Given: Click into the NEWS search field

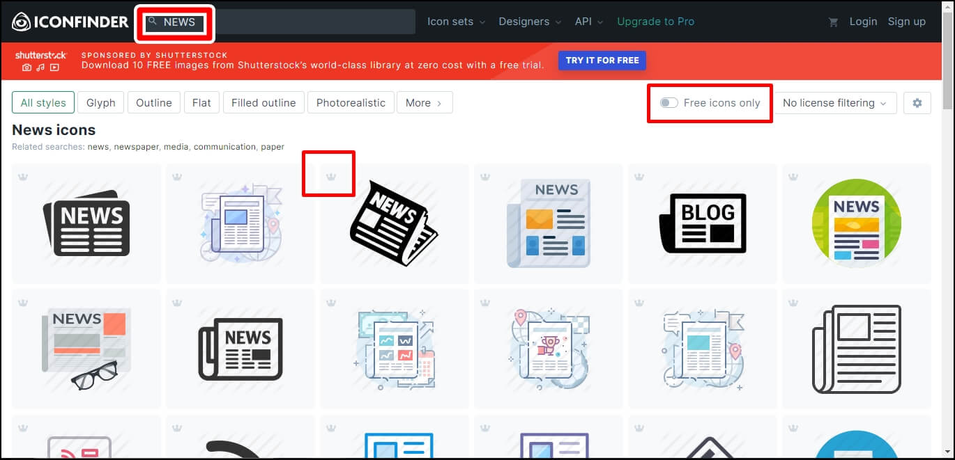Looking at the screenshot, I should point(279,22).
